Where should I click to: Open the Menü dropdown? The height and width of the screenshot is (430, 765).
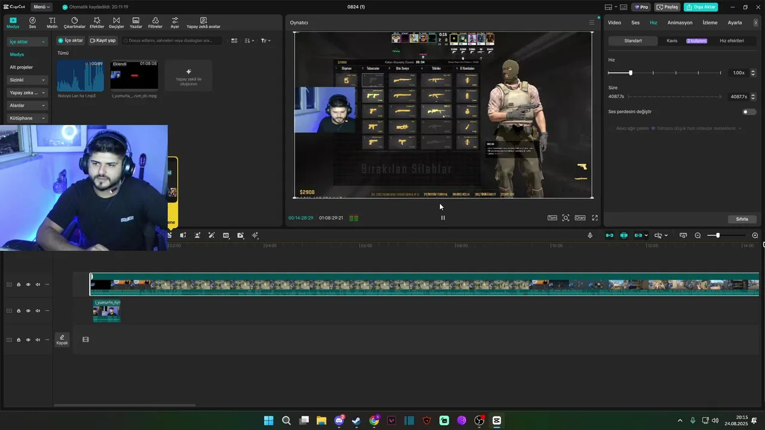[x=42, y=7]
